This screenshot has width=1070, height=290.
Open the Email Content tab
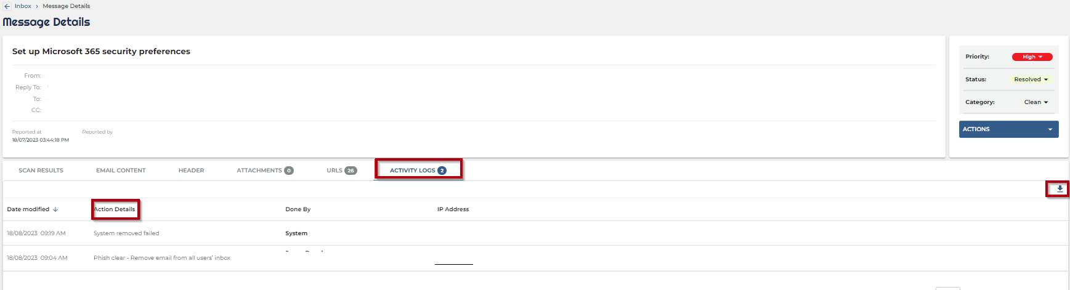click(121, 171)
